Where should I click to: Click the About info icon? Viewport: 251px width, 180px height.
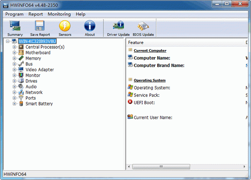click(90, 28)
